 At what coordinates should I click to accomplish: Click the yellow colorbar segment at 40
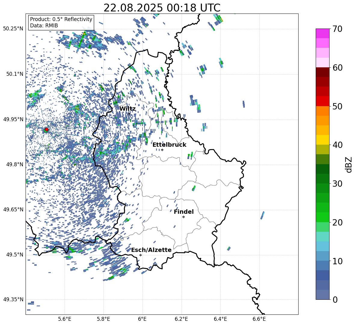(322, 140)
